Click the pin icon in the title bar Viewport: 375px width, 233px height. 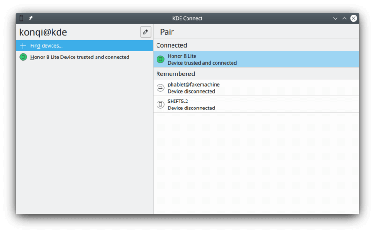[30, 18]
